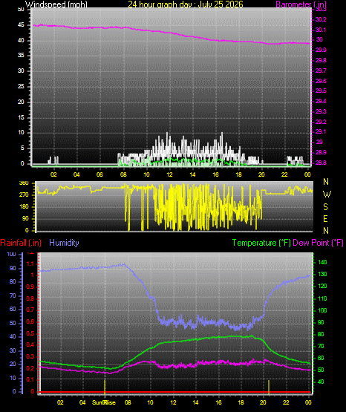Select the 80 value on temperature axis
346x412 pixels.
point(321,334)
